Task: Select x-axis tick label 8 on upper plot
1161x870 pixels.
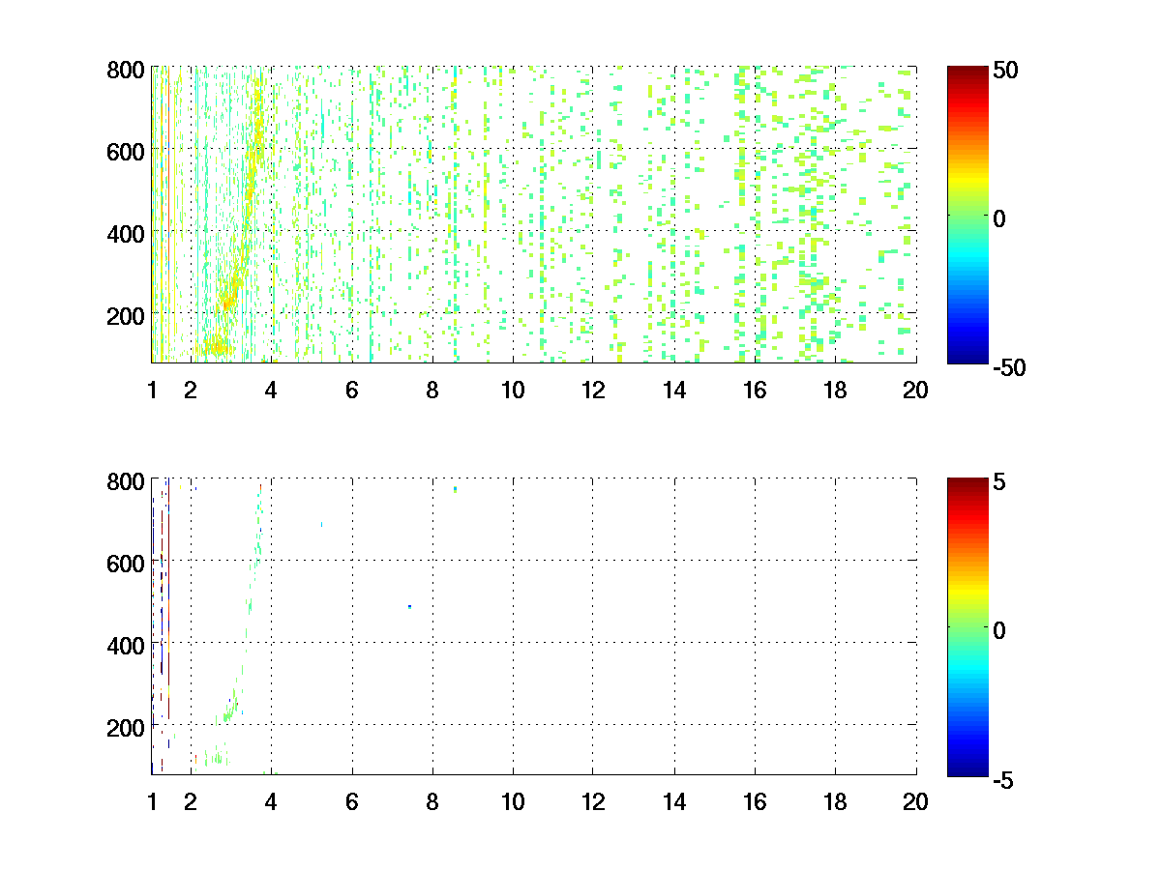Action: pos(432,391)
